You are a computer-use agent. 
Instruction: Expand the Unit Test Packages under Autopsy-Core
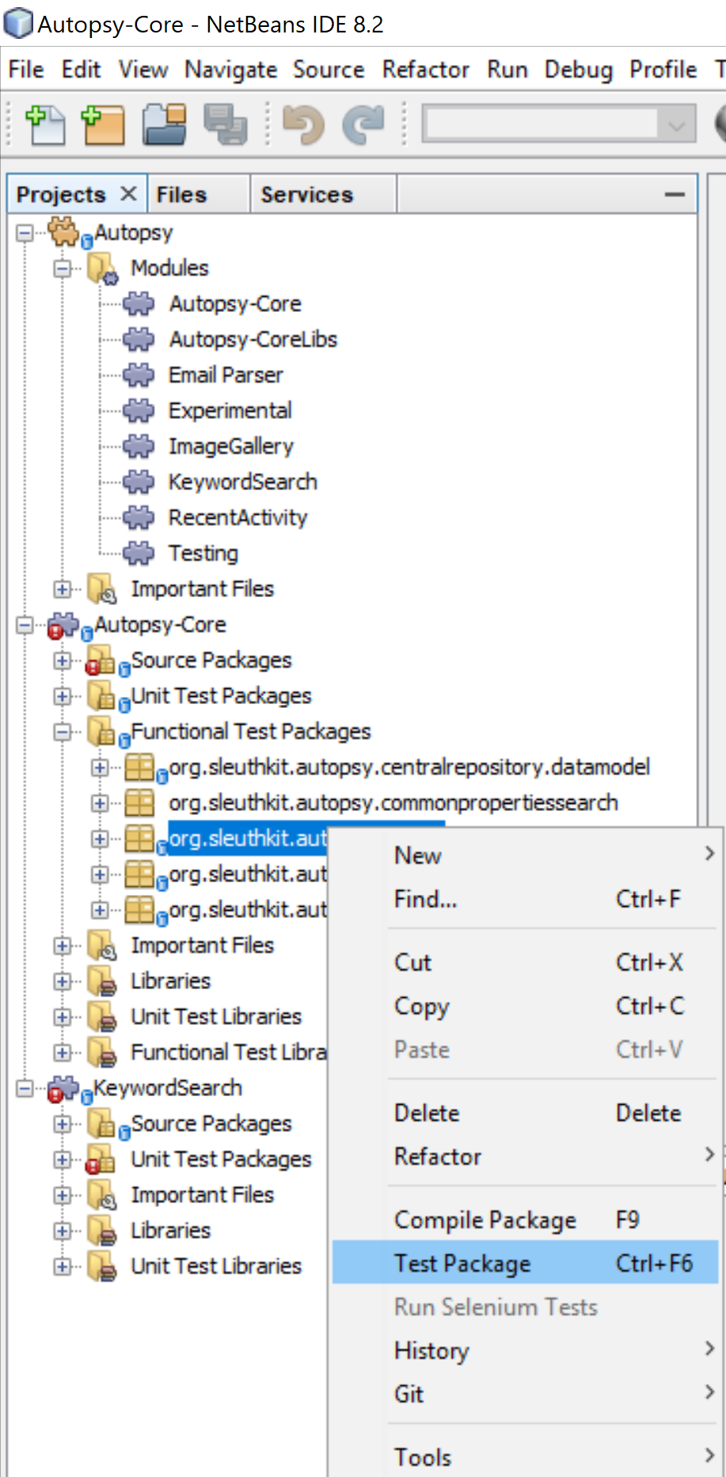pos(63,696)
